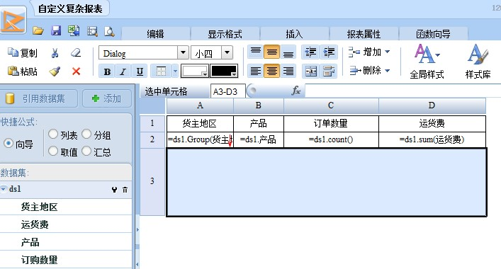Open the Dialog font dropdown
The image size is (501, 269).
pyautogui.click(x=183, y=52)
